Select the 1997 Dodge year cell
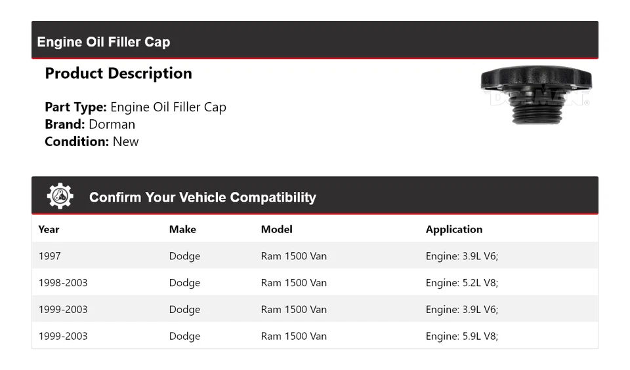630x370 pixels. 49,256
